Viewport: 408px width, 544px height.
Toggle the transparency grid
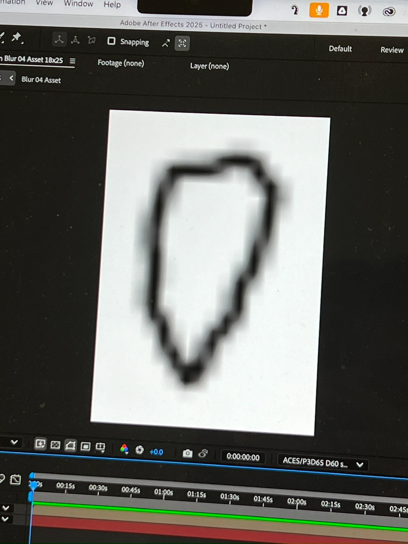[x=55, y=445]
